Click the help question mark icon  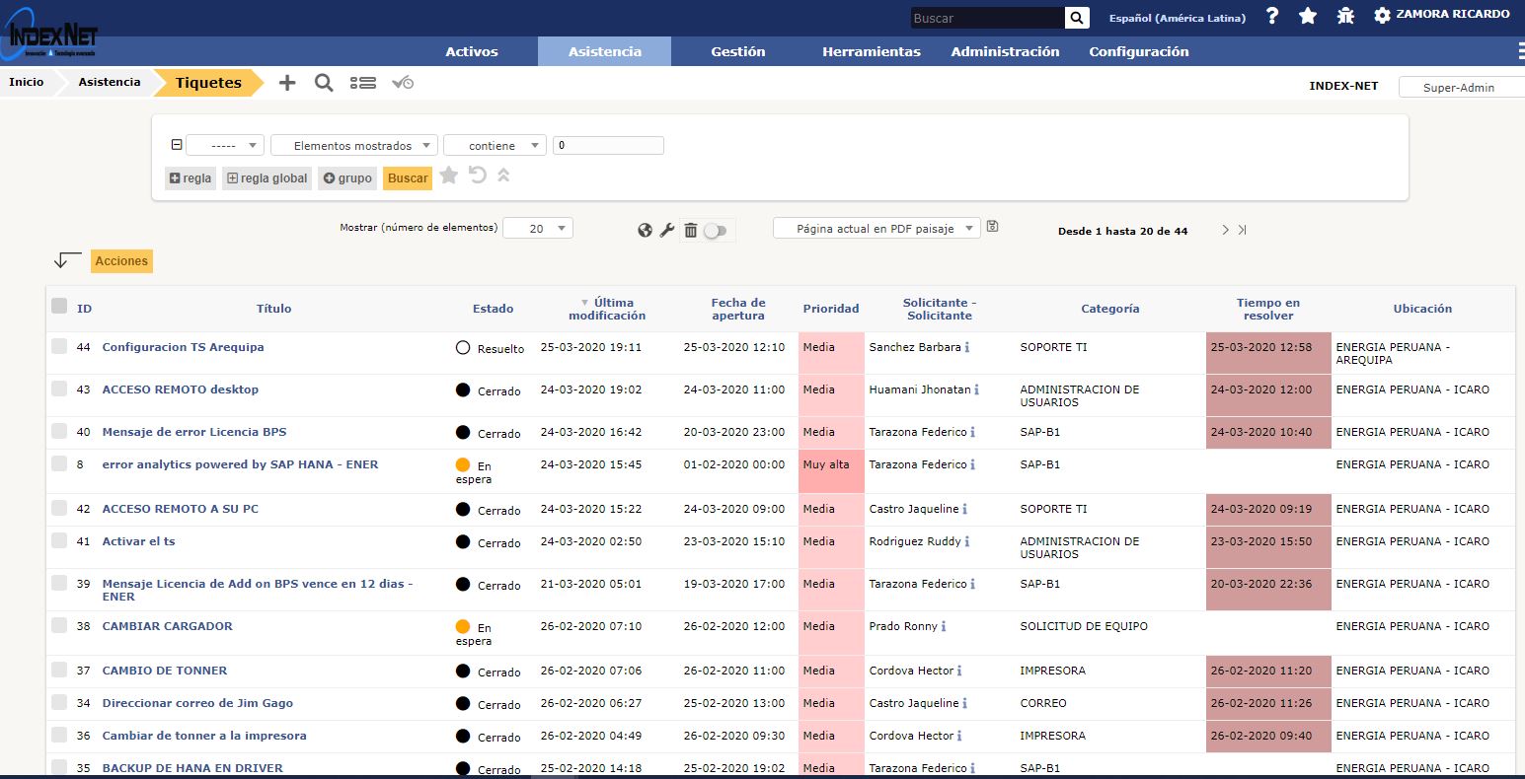(x=1272, y=16)
